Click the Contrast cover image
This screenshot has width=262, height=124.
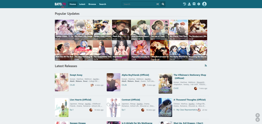[114, 107]
